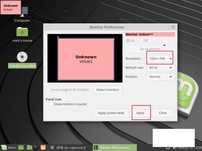Open the Mint Menu button
The width and height of the screenshot is (202, 151).
(9, 148)
